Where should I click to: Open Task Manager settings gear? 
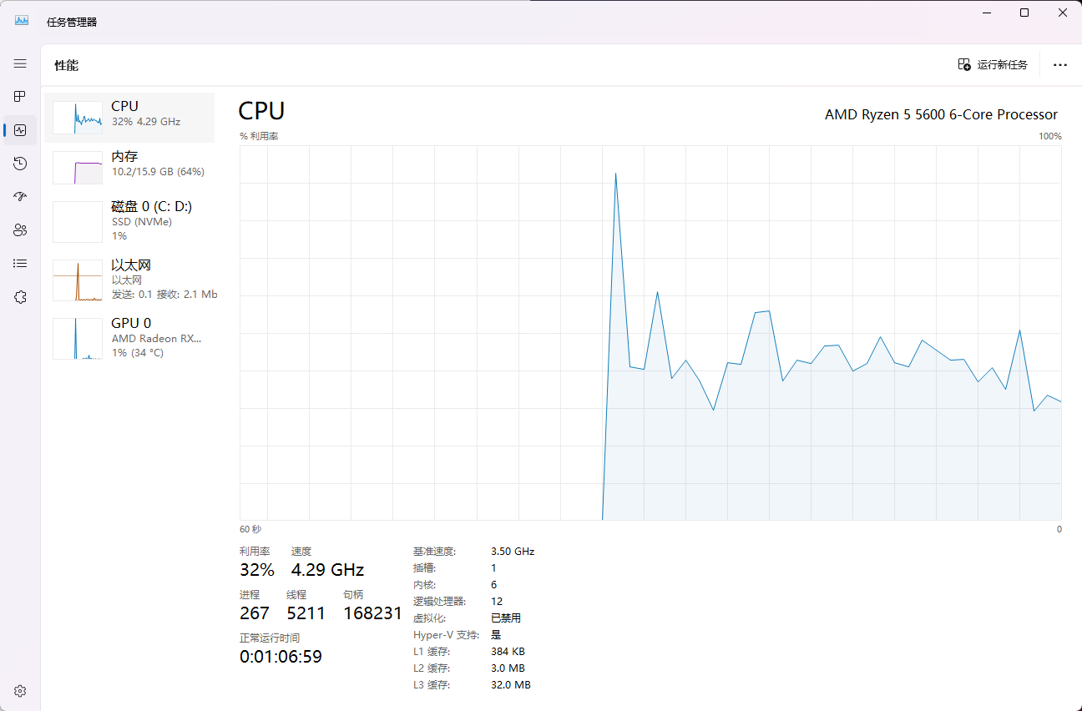coord(20,691)
